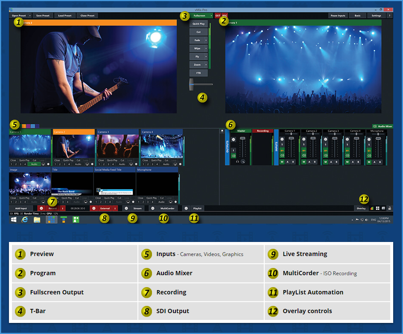The height and width of the screenshot is (334, 403).
Task: Open the Stream settings gear icon
Action: pyautogui.click(x=126, y=208)
